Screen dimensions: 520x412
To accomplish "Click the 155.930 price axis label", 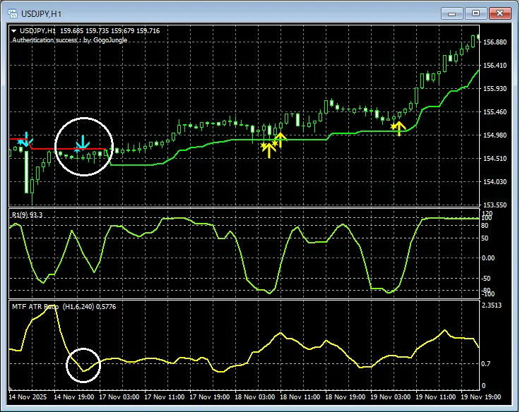I will pyautogui.click(x=495, y=89).
